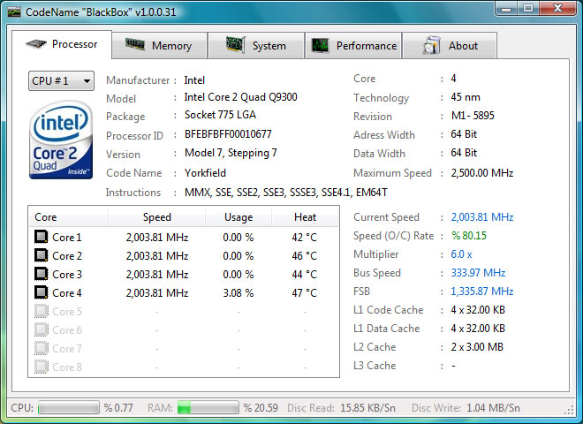Screen dimensions: 583x424
Task: Open the Performance tab
Action: pos(353,45)
